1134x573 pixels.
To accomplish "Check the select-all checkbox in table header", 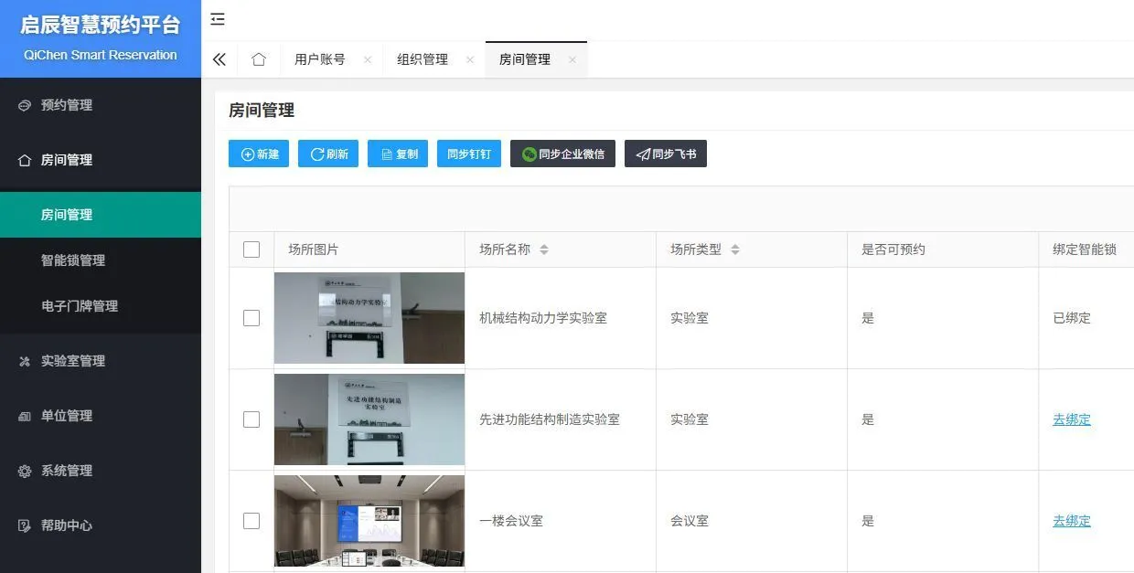I will pos(251,249).
